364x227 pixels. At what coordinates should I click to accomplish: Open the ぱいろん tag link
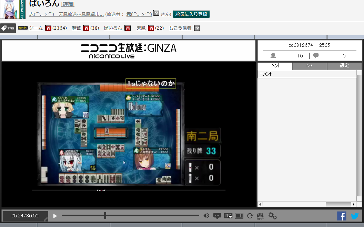coord(113,28)
